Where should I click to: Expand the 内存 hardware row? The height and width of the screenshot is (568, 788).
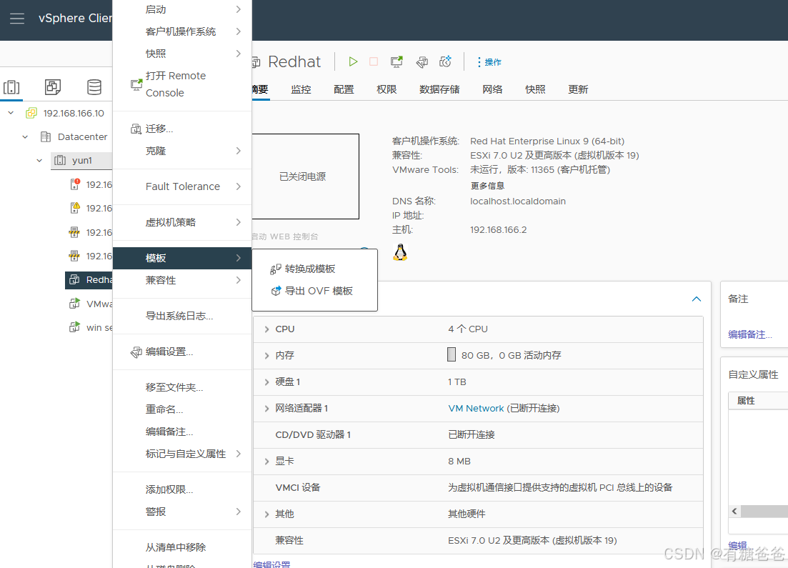click(x=267, y=355)
